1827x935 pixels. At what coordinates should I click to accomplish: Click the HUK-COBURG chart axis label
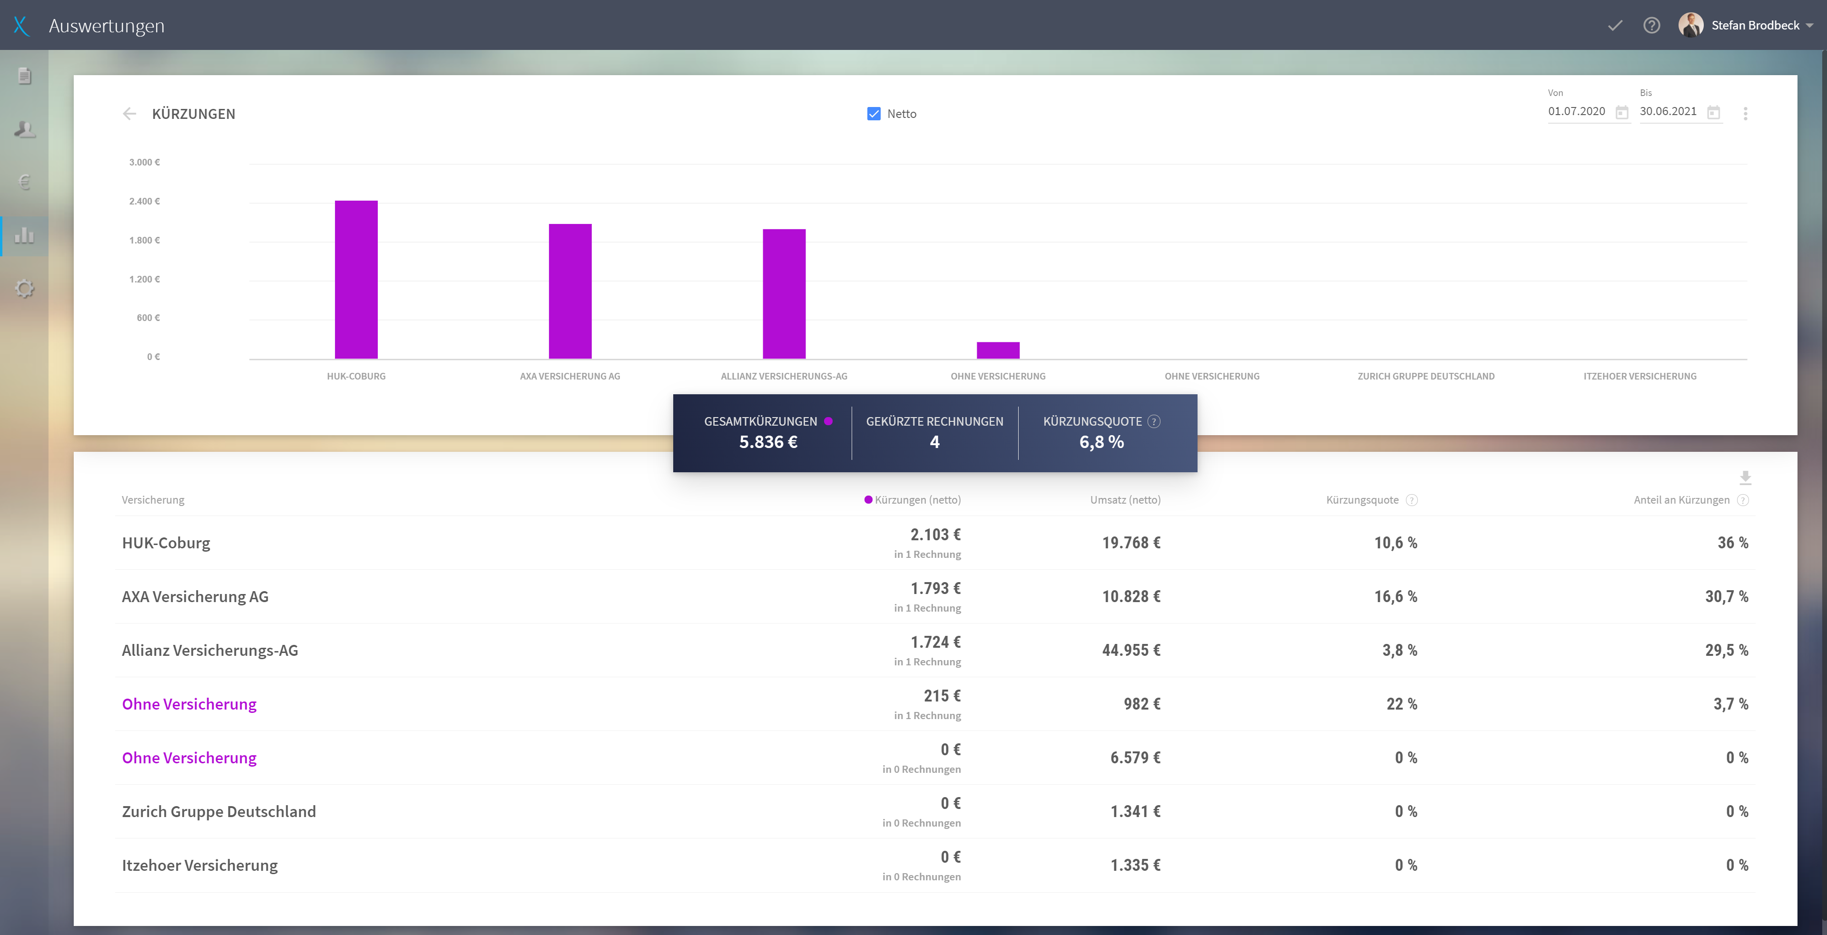(x=356, y=376)
